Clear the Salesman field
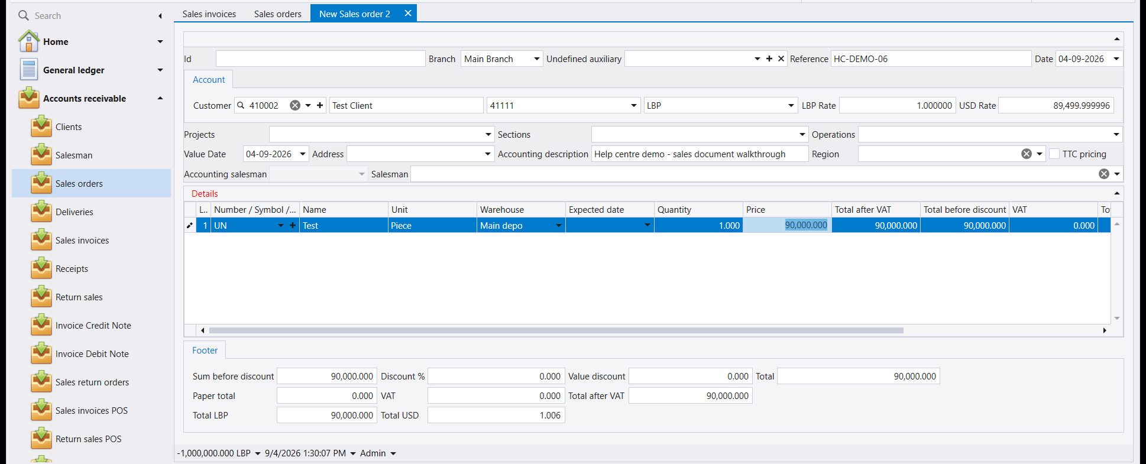The height and width of the screenshot is (464, 1146). click(1104, 174)
